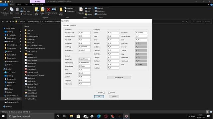Click the ResetDefault button
This screenshot has width=213, height=119.
[x=119, y=78]
